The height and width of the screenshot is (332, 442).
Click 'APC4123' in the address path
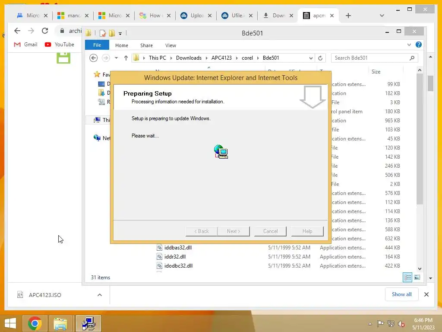point(221,58)
